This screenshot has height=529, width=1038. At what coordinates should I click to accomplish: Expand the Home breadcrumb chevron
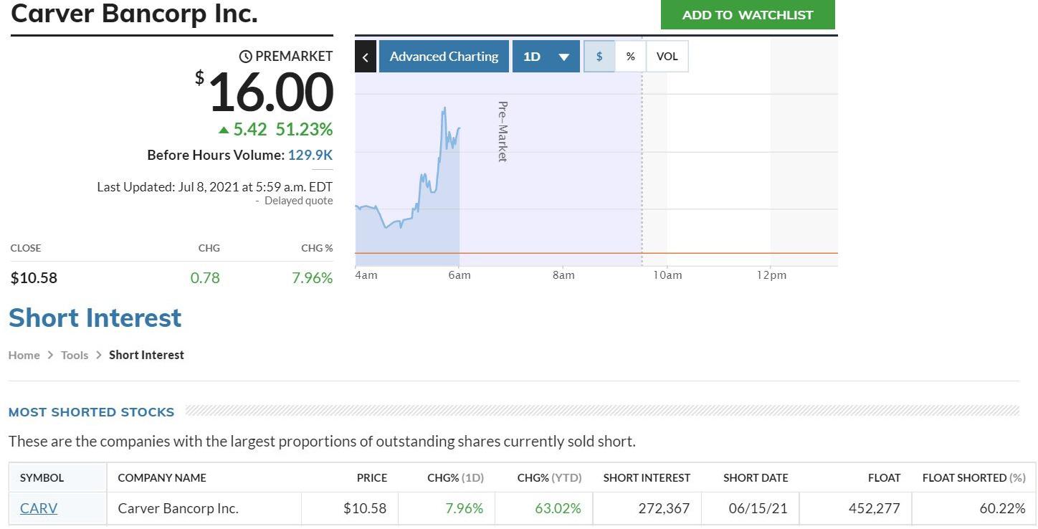click(x=49, y=354)
